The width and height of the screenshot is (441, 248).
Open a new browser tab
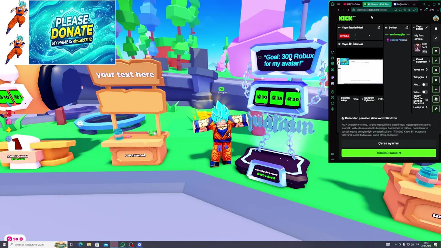pyautogui.click(x=414, y=4)
